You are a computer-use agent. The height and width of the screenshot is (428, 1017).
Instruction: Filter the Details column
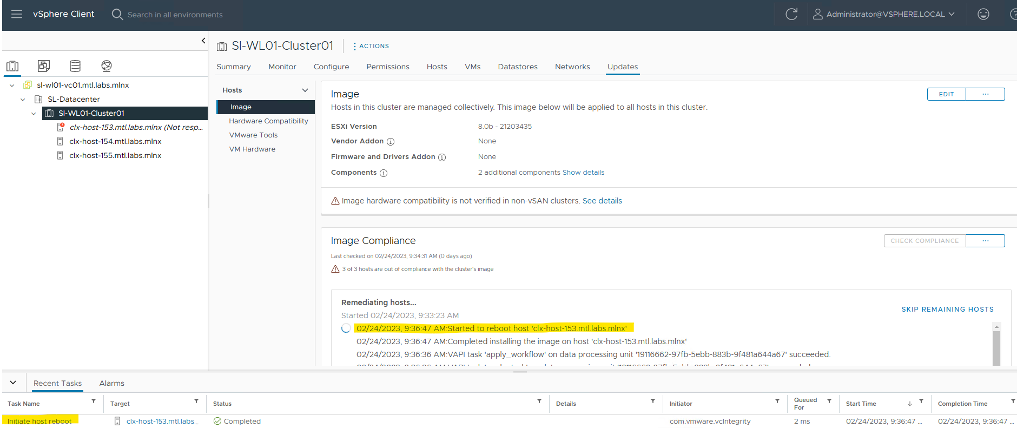point(653,401)
